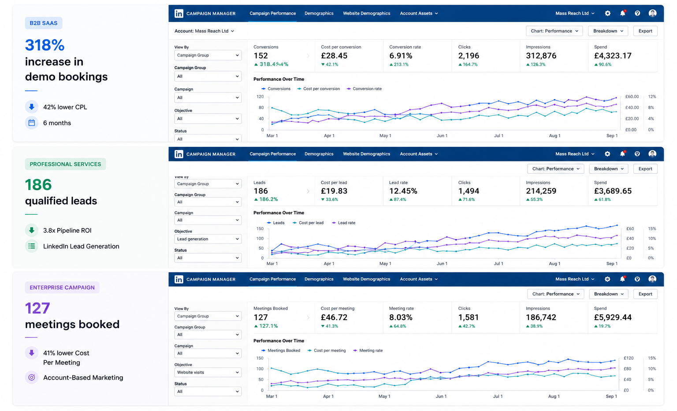Click the PROFESSIONAL SERVICES tag label

coord(65,164)
